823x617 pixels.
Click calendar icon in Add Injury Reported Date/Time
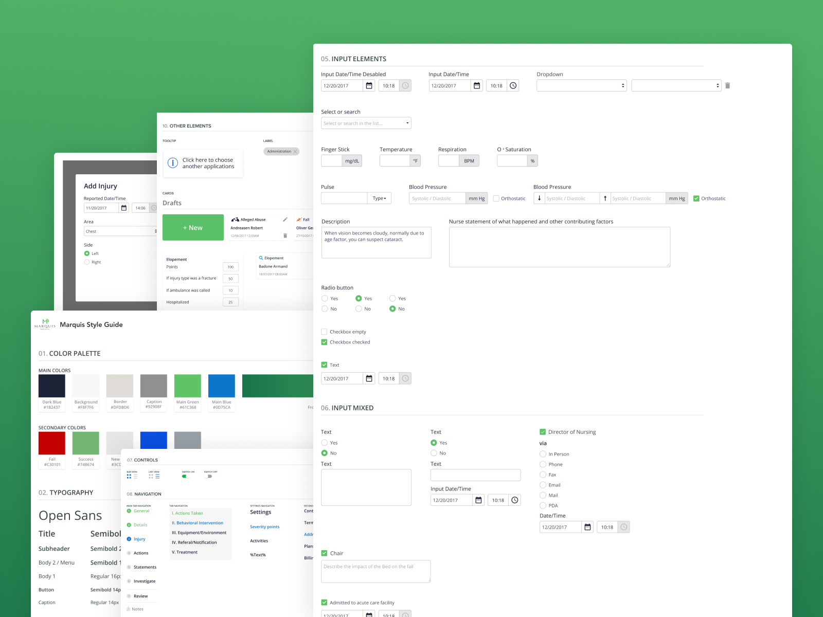[123, 208]
